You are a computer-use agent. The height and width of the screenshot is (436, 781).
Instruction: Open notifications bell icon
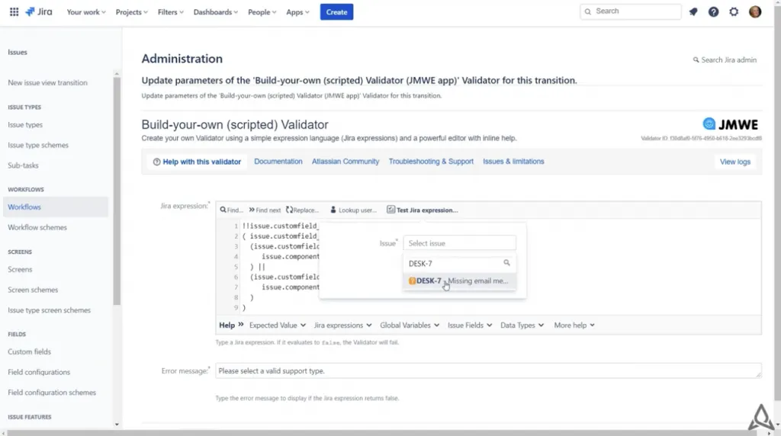coord(693,12)
